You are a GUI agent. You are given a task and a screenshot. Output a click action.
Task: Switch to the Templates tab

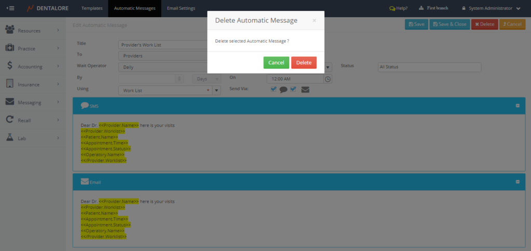point(92,8)
